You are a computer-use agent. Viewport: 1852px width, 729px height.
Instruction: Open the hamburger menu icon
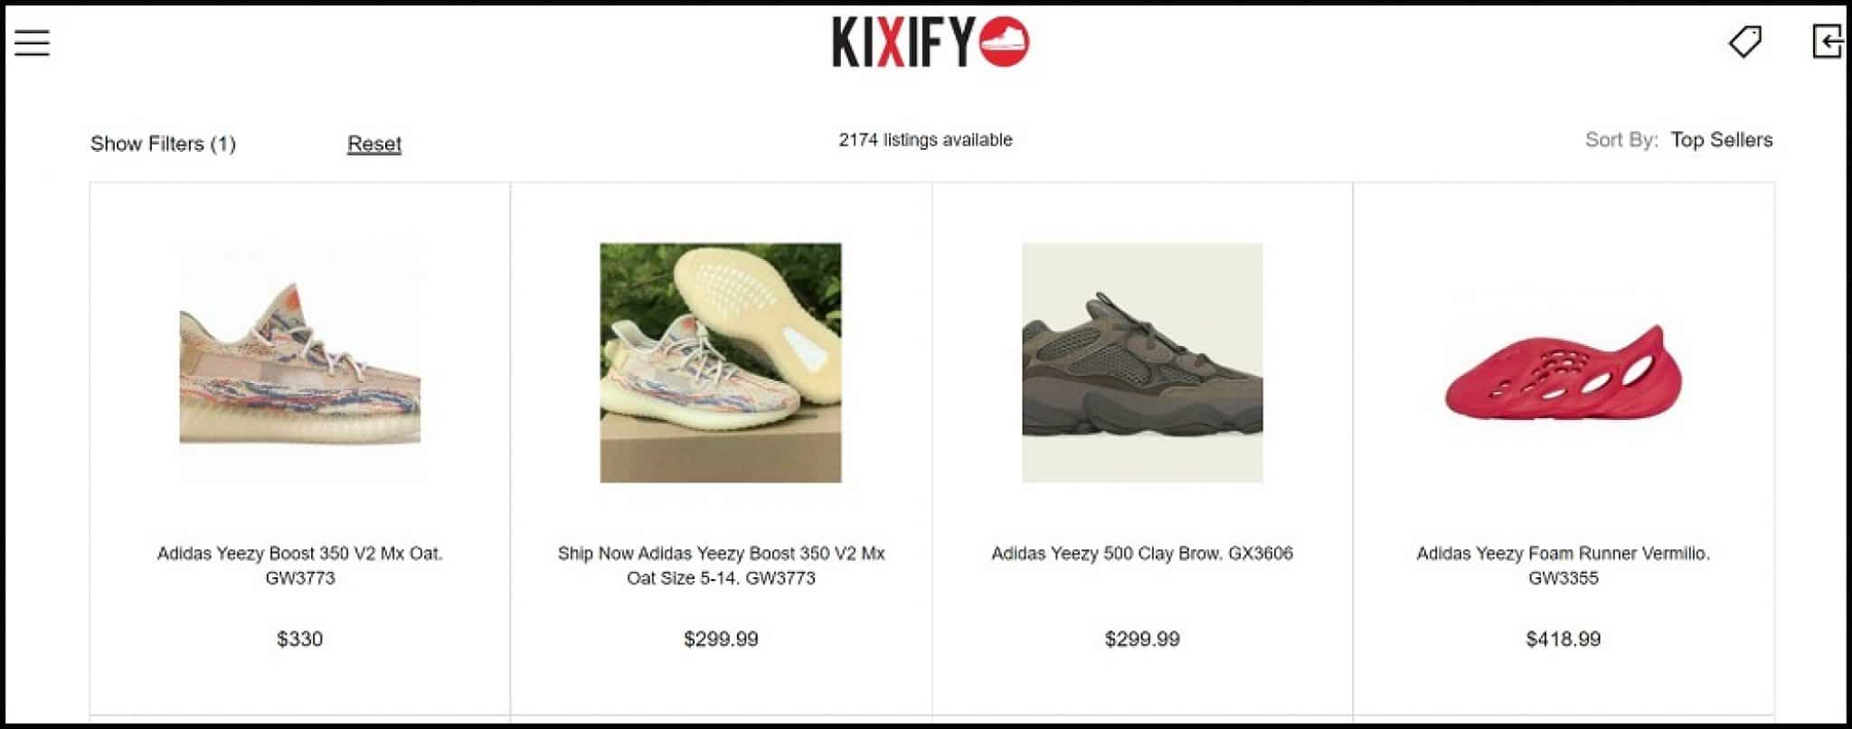32,42
